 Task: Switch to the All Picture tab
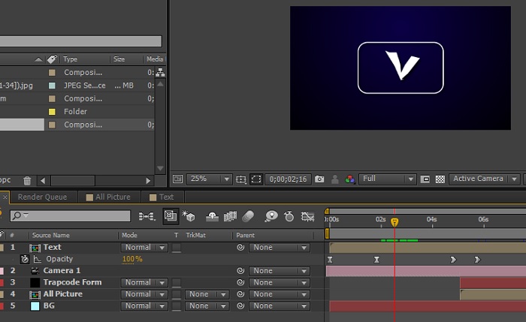(108, 197)
